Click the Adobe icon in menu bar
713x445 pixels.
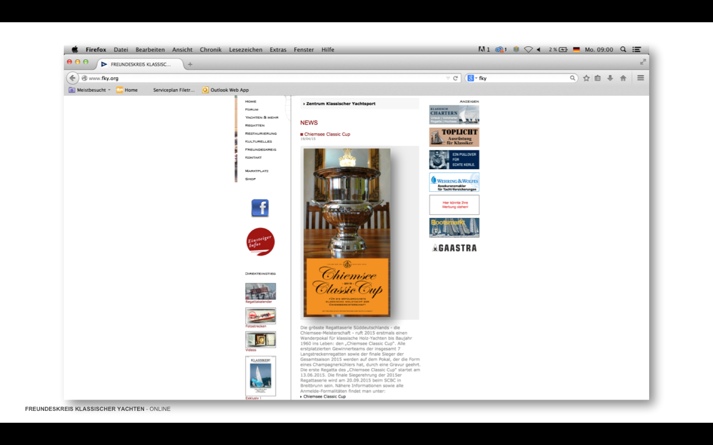click(482, 49)
